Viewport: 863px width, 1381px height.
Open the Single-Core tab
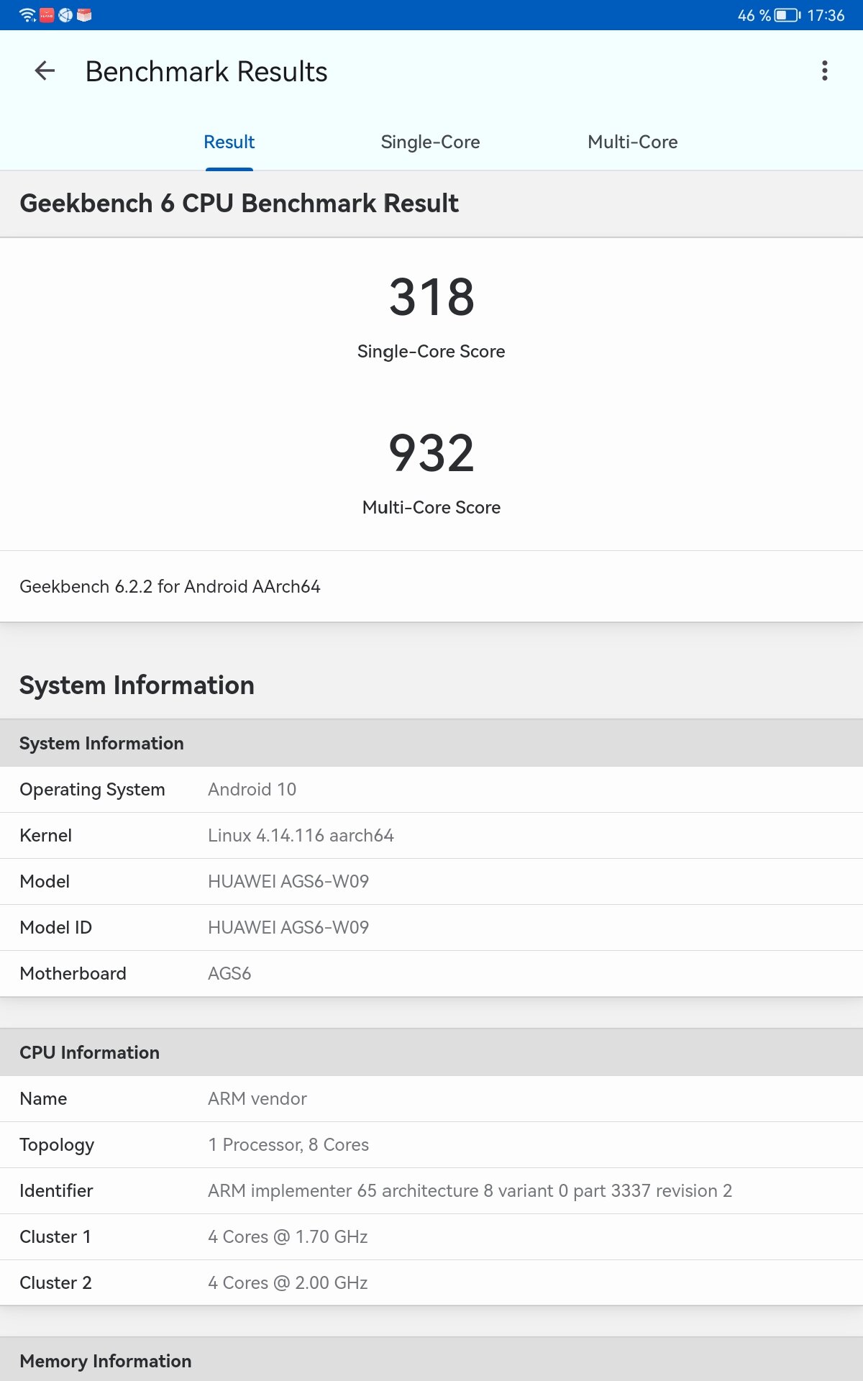pyautogui.click(x=430, y=142)
